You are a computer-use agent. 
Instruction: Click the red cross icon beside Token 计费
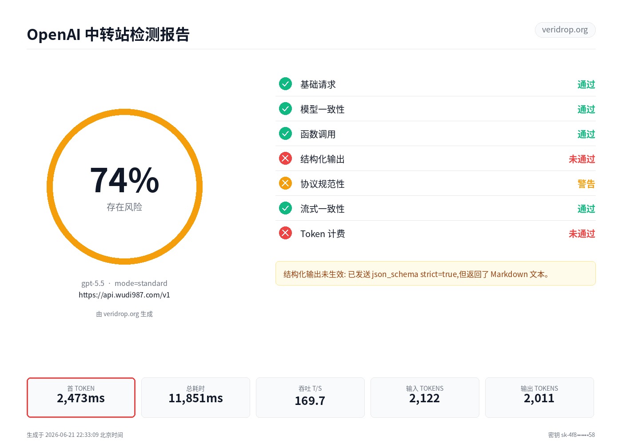pos(285,233)
